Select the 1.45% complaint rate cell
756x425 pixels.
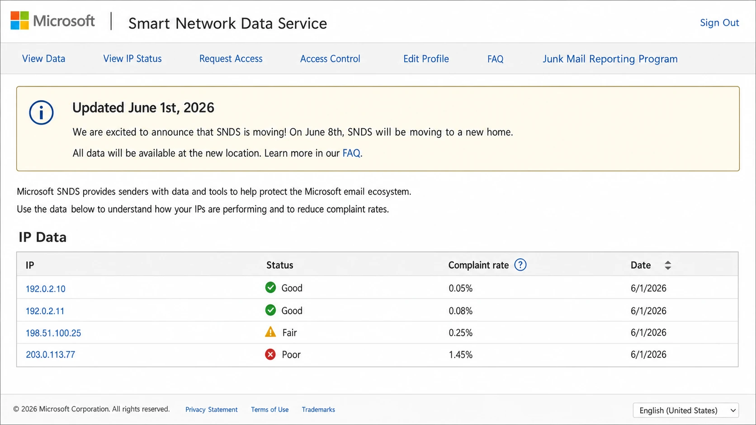pyautogui.click(x=460, y=355)
